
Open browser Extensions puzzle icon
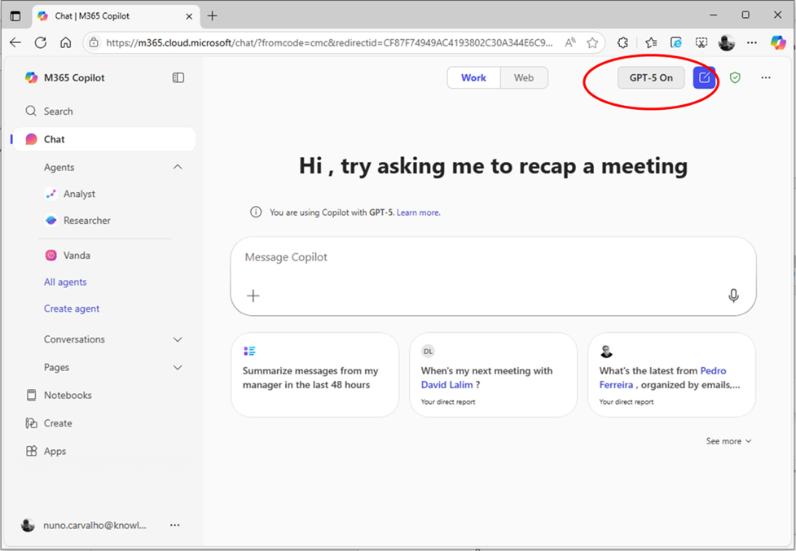click(x=623, y=43)
